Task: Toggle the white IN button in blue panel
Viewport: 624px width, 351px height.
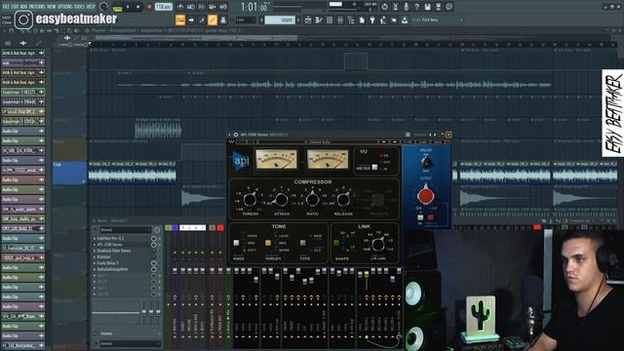Action: click(x=420, y=217)
